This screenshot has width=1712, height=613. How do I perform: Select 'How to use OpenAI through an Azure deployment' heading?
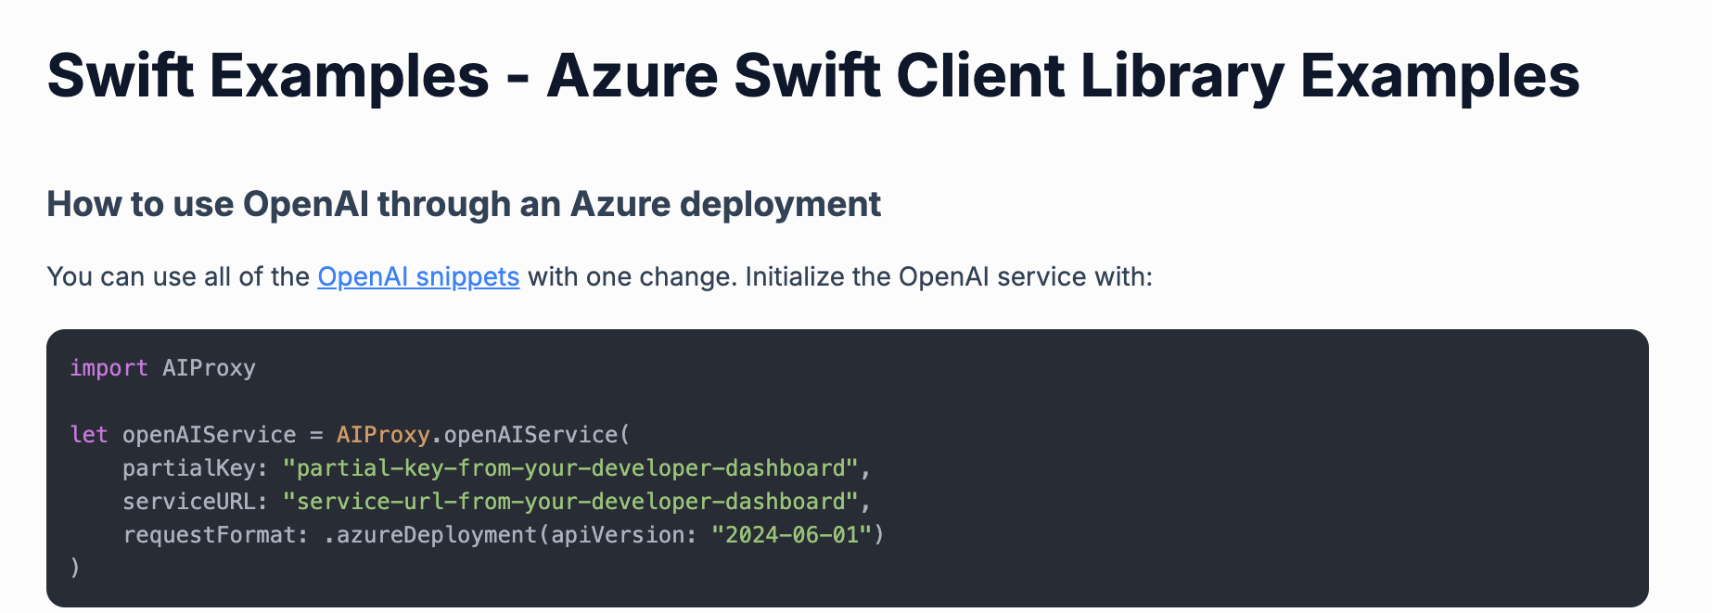(464, 204)
